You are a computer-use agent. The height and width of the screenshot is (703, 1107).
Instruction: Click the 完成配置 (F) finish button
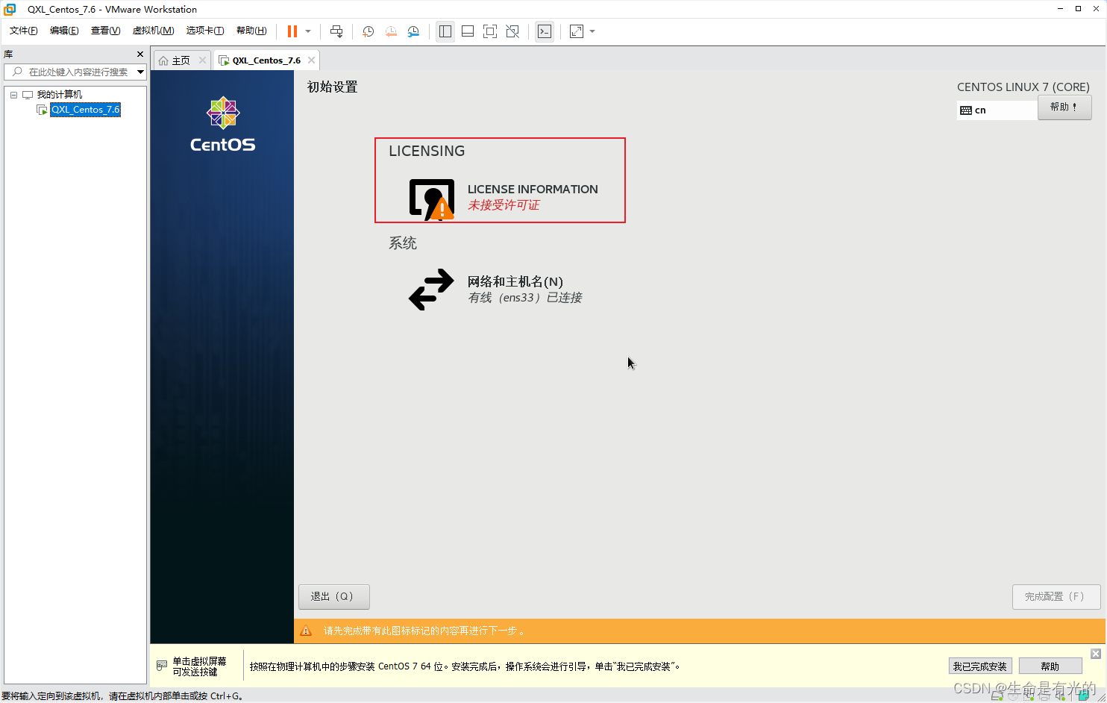1056,597
